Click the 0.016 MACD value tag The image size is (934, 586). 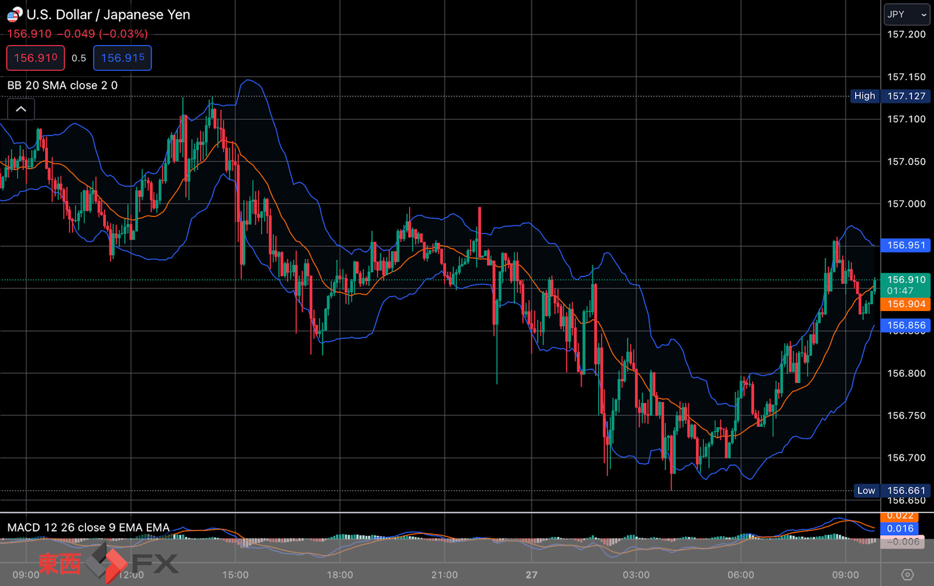(899, 529)
